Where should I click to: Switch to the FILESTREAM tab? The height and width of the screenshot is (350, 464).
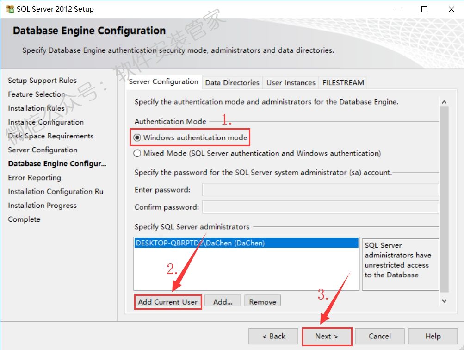343,82
